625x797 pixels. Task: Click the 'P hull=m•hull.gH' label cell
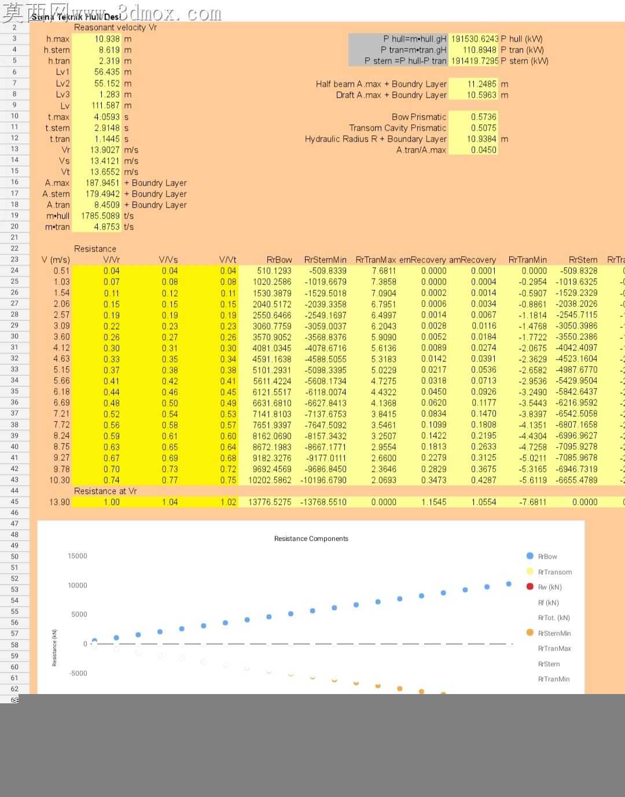pos(415,39)
